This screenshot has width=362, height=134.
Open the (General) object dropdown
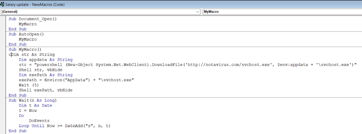[x=101, y=12]
